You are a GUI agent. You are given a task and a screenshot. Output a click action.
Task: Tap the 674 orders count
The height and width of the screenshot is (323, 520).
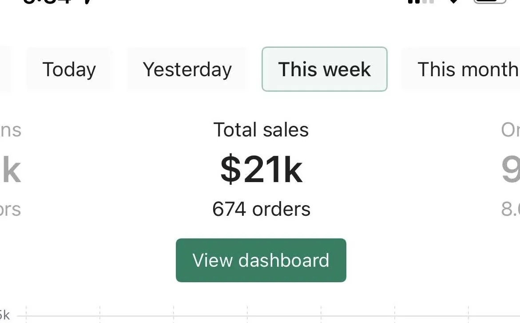[261, 209]
